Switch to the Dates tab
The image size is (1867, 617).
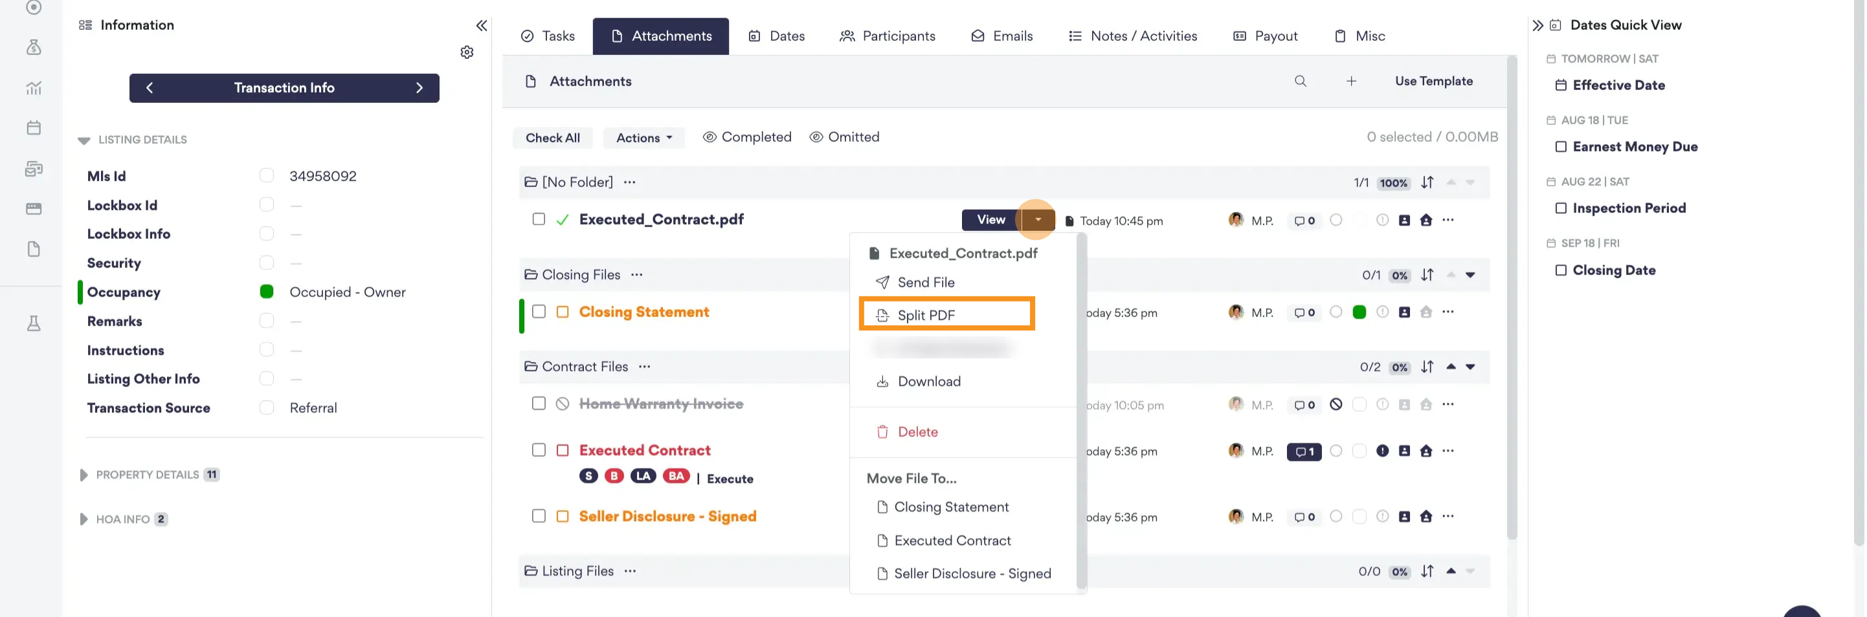[776, 36]
